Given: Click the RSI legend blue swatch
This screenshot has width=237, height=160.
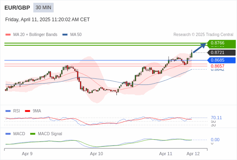Looking at the screenshot, I should coord(8,111).
